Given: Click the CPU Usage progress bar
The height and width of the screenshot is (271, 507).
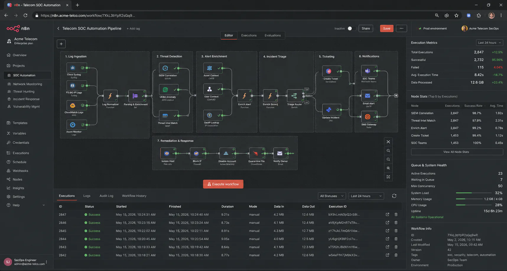Looking at the screenshot, I should click(x=473, y=205).
